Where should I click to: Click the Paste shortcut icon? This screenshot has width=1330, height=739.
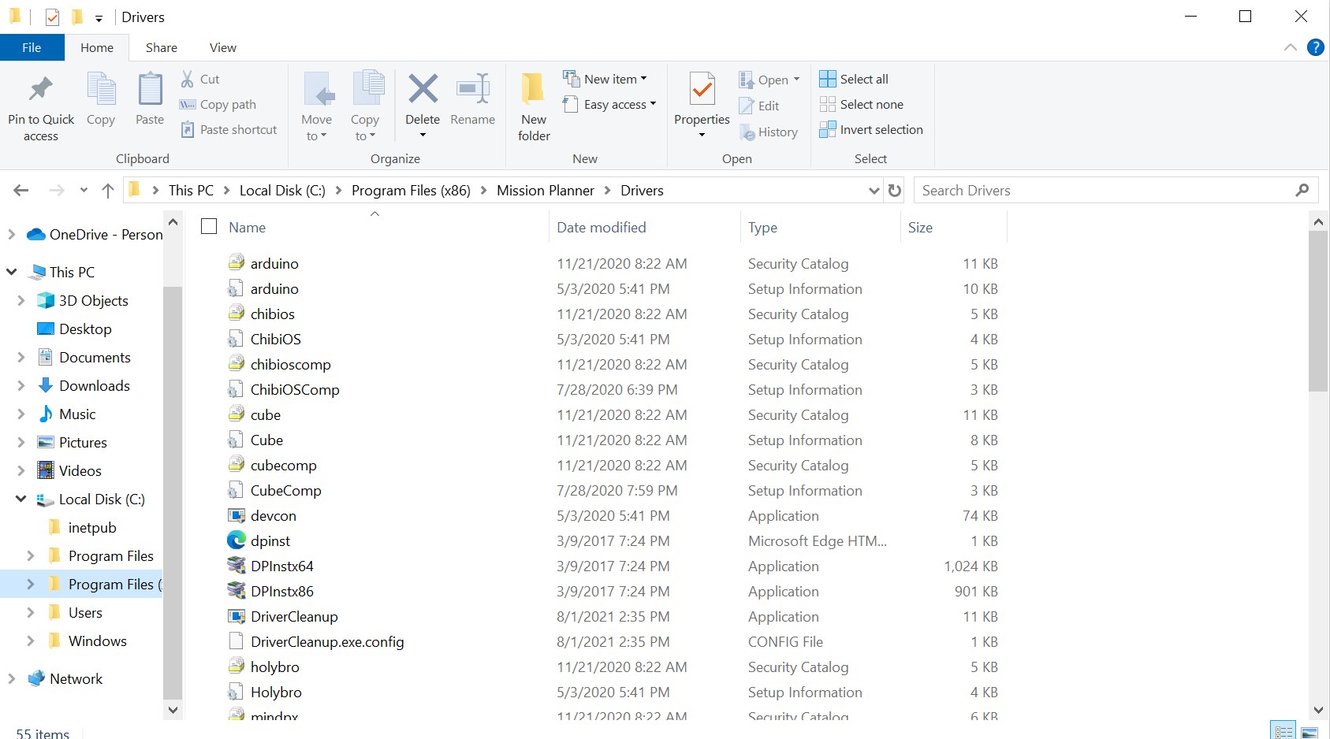pos(187,129)
